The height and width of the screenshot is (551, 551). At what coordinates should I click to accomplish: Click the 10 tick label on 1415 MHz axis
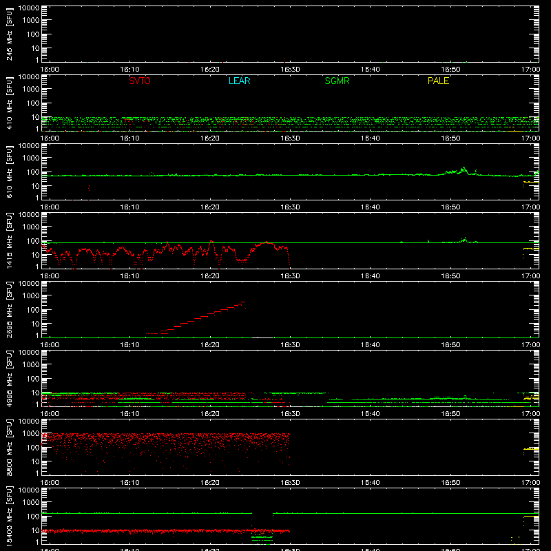(x=35, y=255)
